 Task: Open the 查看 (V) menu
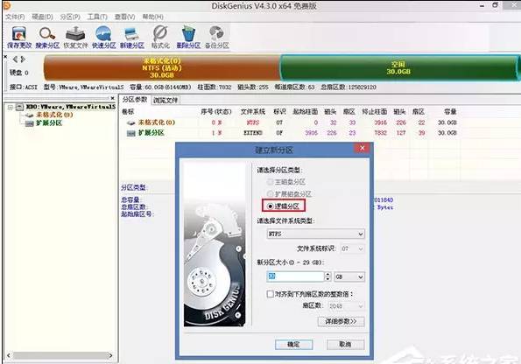(125, 17)
